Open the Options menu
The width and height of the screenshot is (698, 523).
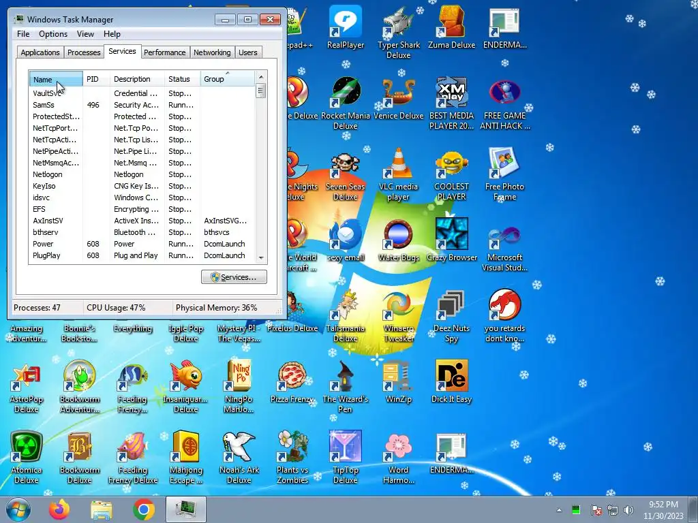coord(53,34)
